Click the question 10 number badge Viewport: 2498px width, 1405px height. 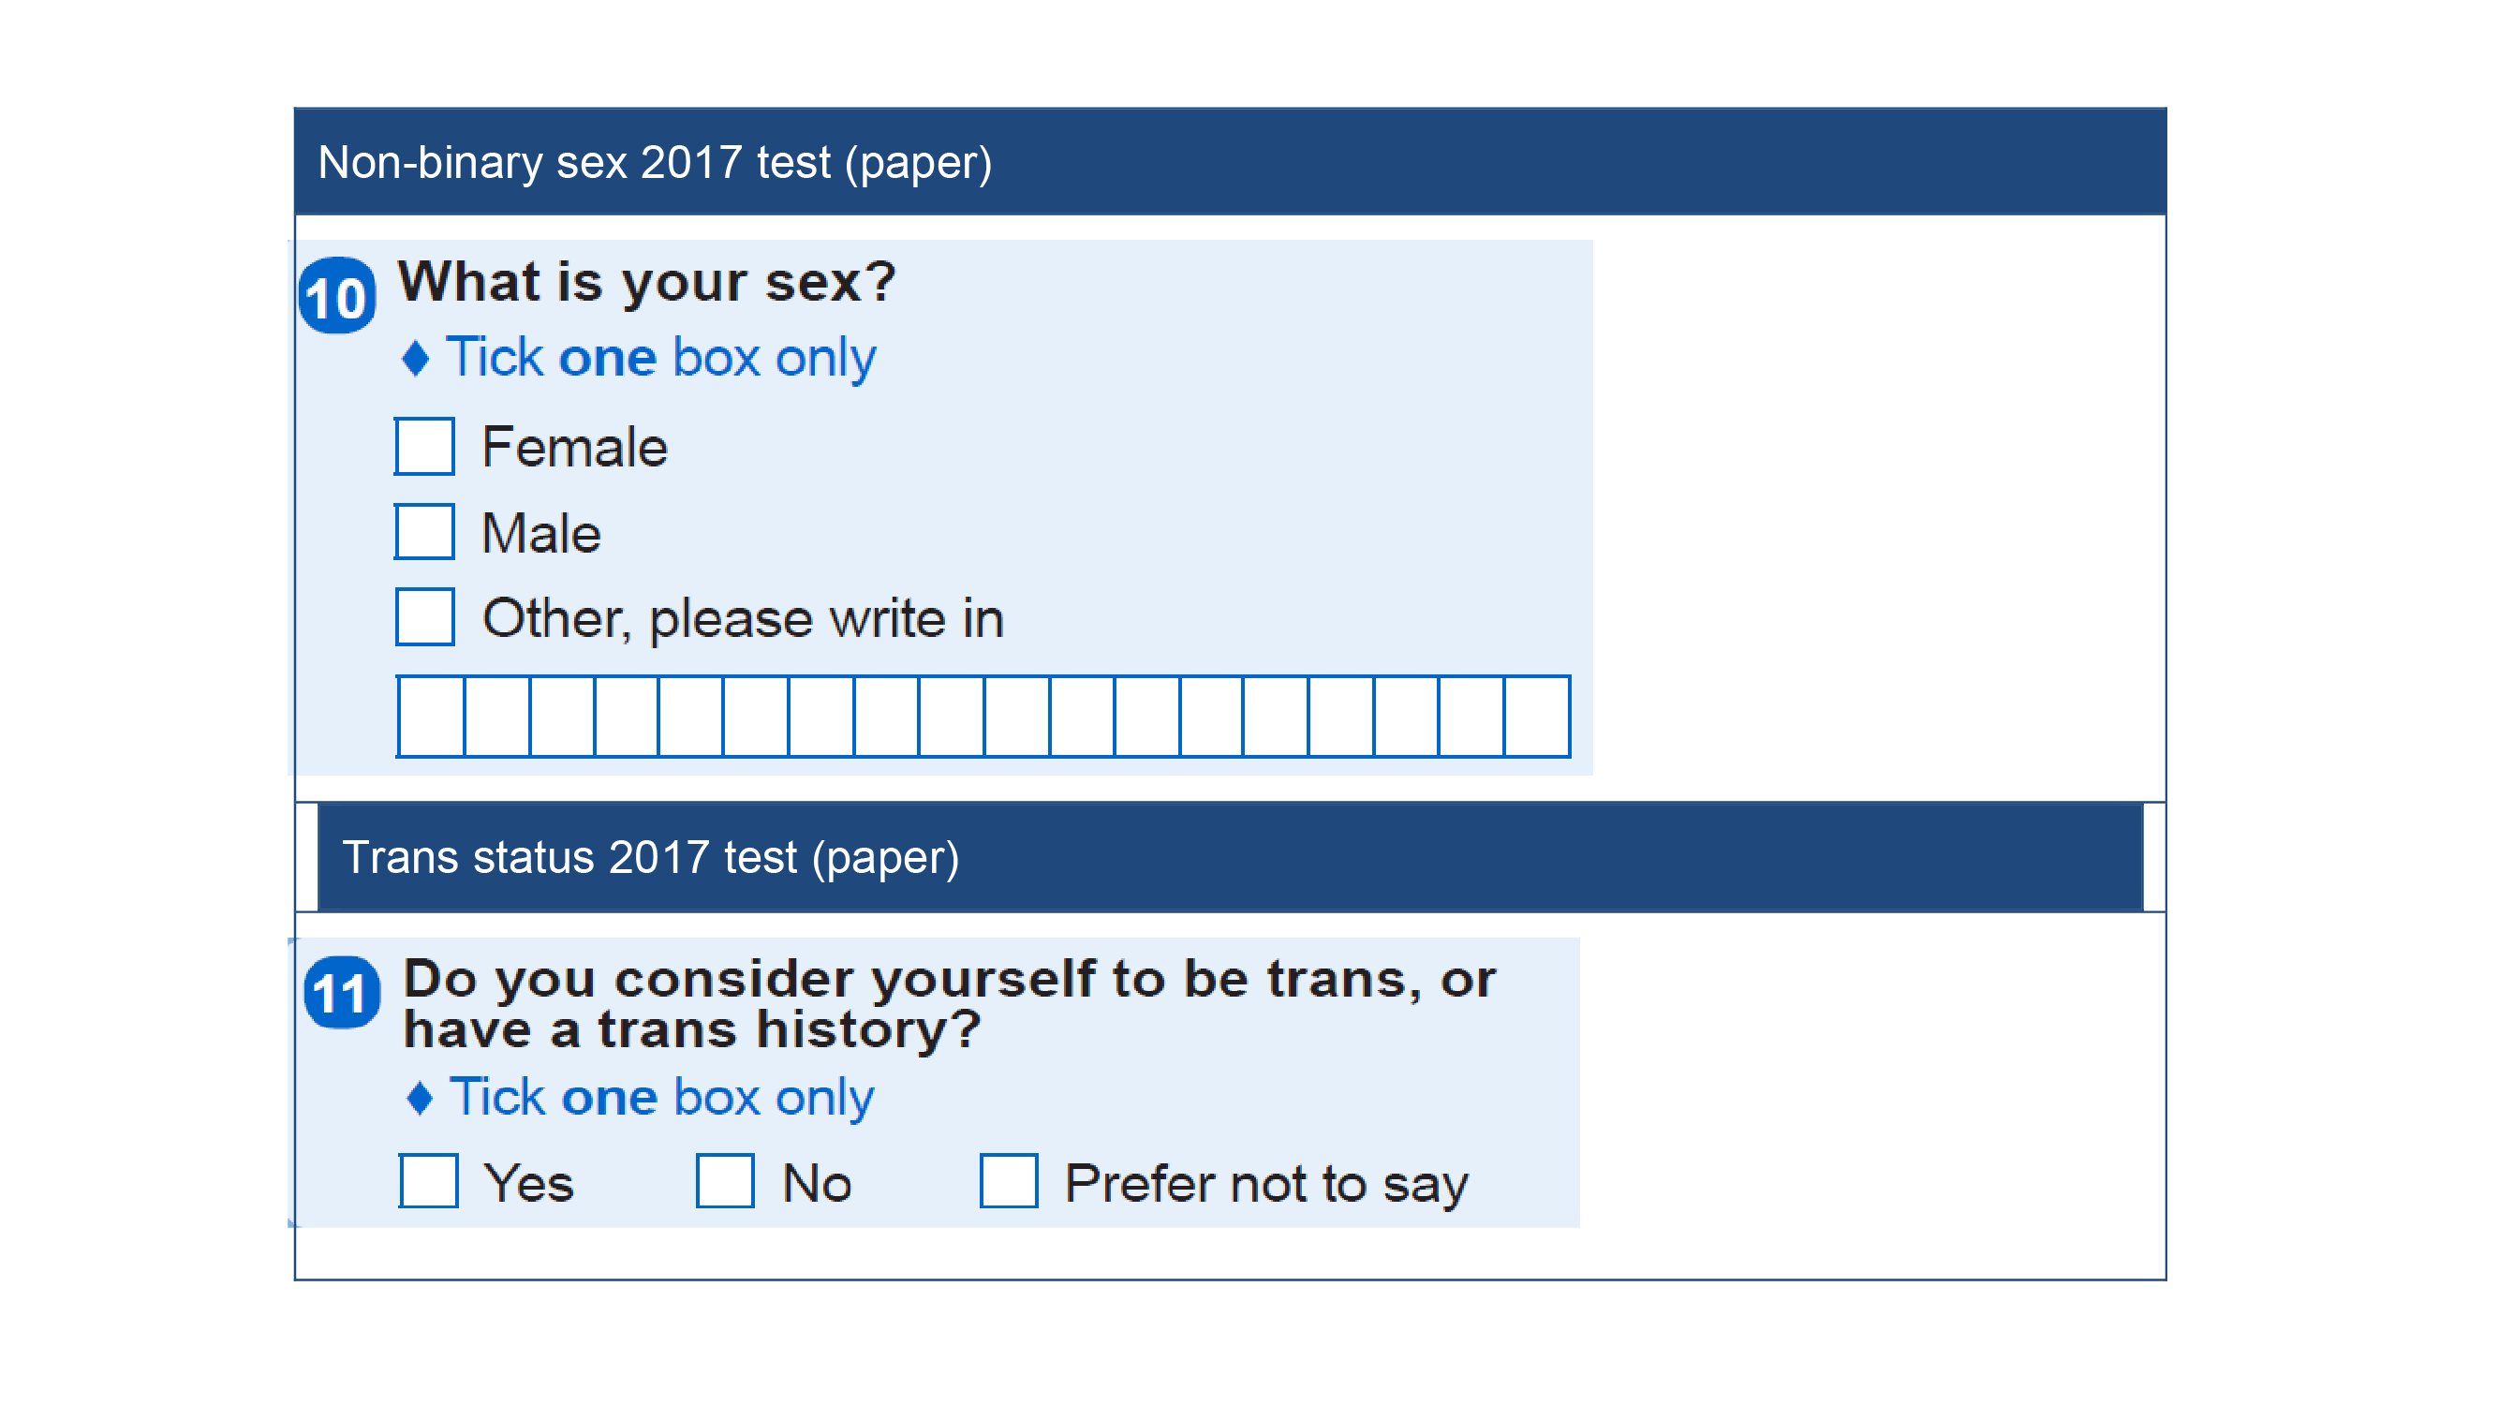point(337,296)
